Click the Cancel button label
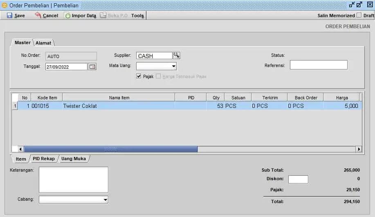Image resolution: width=375 pixels, height=217 pixels. tap(50, 16)
